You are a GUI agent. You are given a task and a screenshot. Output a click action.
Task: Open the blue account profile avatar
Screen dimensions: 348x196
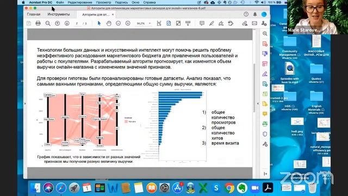(264, 14)
